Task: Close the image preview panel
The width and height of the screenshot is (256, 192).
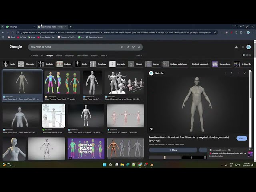Action: [244, 73]
